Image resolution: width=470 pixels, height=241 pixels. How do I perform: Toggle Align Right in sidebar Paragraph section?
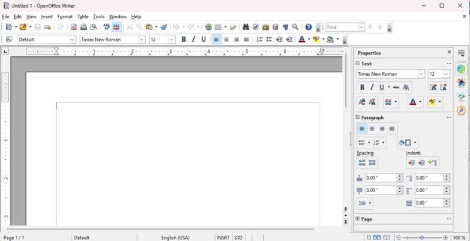pyautogui.click(x=382, y=129)
